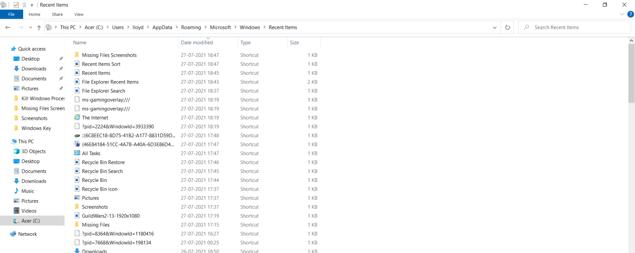
Task: Click the New Folder icon on Quick Access Toolbar
Action: 24,5
